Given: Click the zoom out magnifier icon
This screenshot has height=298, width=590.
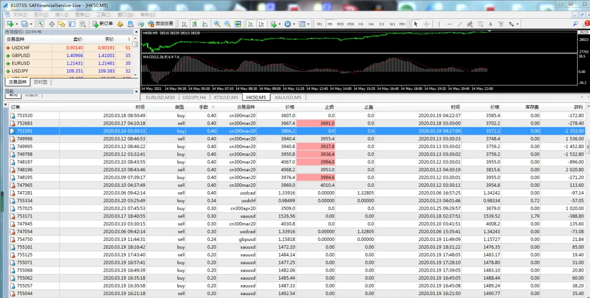Looking at the screenshot, I should tap(227, 24).
